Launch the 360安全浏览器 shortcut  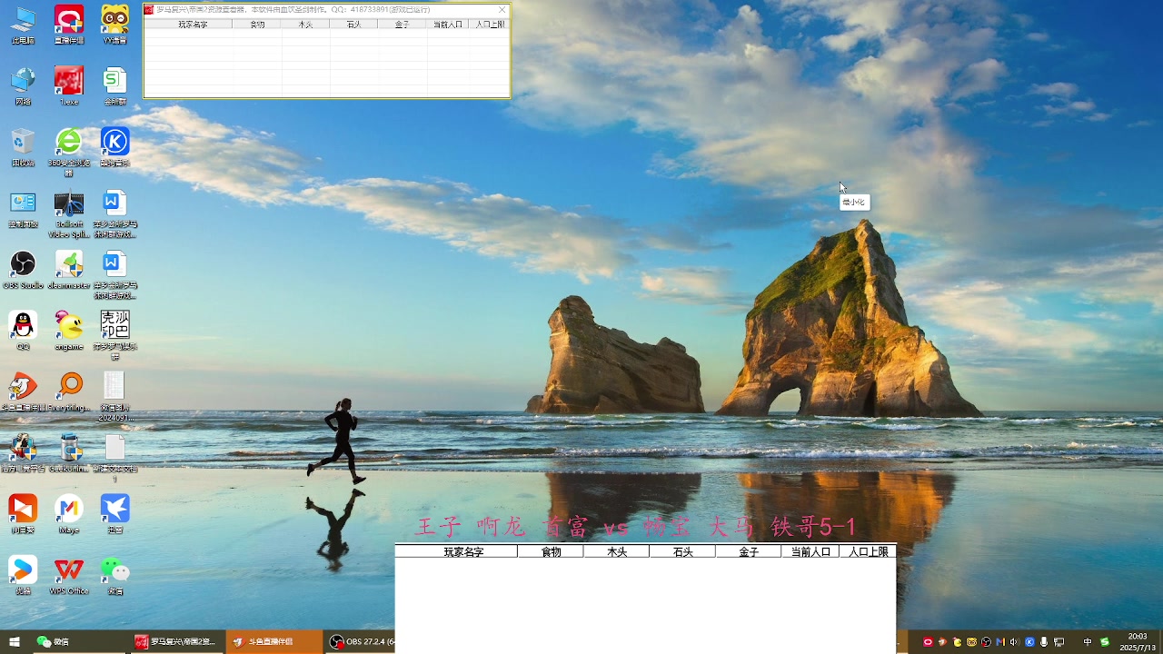point(69,152)
